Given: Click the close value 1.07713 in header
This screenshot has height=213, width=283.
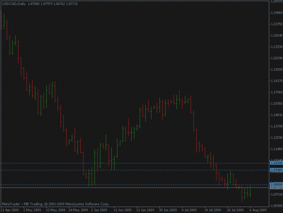Looking at the screenshot, I should (x=72, y=4).
